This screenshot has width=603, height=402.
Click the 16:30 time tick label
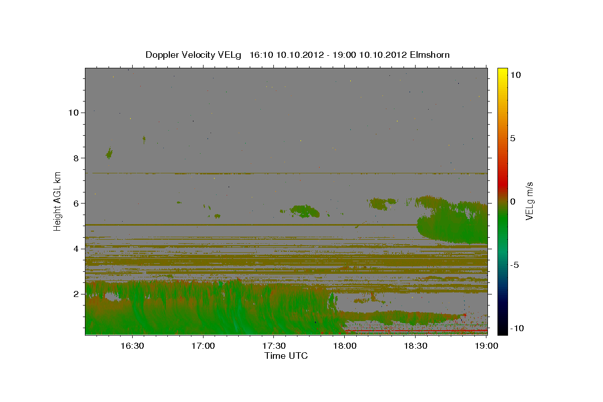pyautogui.click(x=132, y=346)
